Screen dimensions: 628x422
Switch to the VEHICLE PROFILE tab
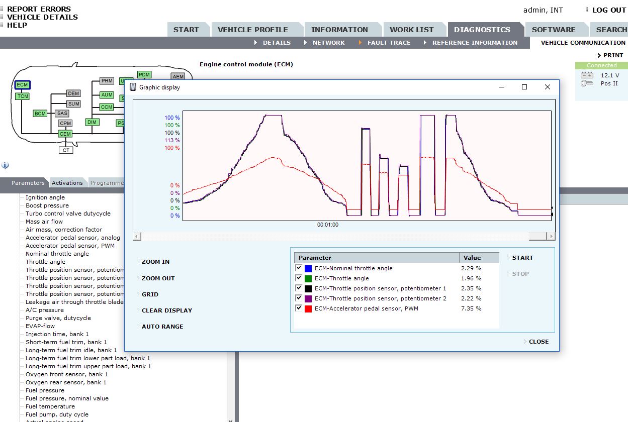click(x=252, y=30)
